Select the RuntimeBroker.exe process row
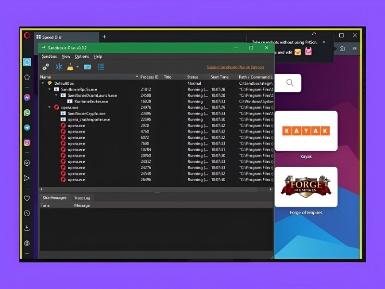 tap(157, 101)
